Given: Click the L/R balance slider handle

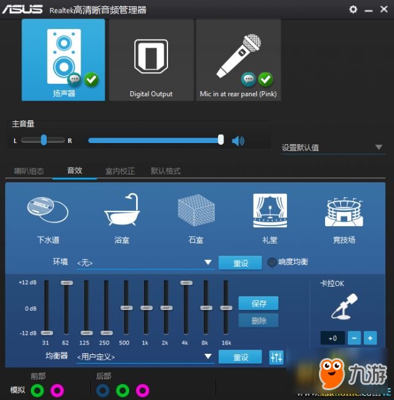Looking at the screenshot, I should (x=44, y=140).
